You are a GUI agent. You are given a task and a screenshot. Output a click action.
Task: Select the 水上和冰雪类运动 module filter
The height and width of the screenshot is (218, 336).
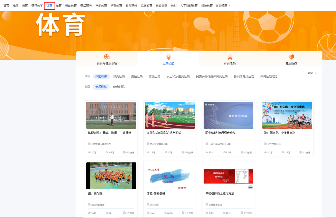(x=178, y=76)
